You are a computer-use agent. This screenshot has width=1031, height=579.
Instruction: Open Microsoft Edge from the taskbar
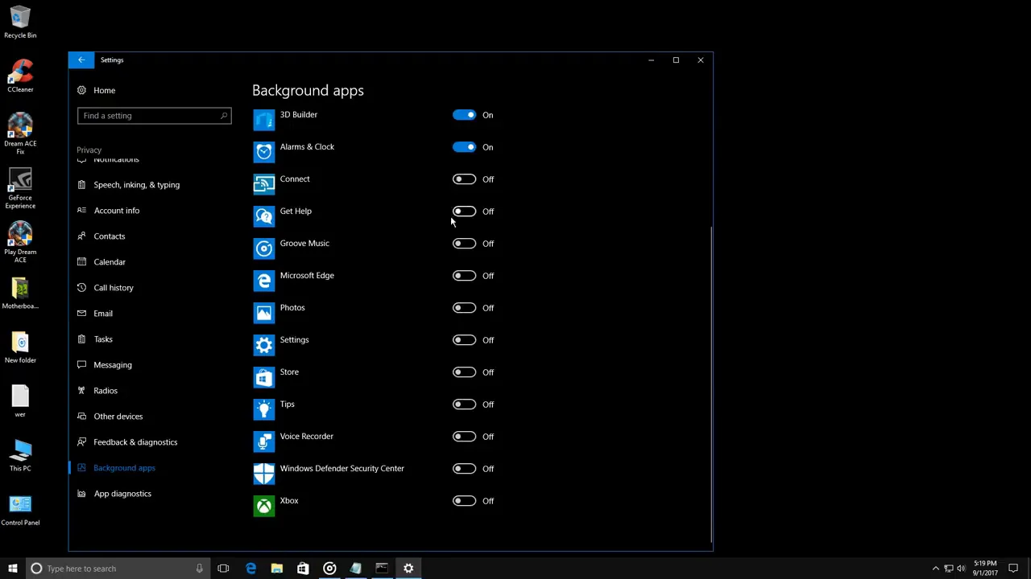(251, 569)
